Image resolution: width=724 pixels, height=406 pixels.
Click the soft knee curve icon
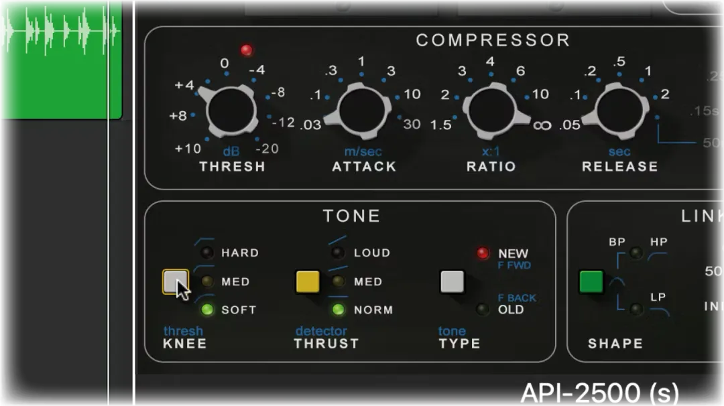204,298
